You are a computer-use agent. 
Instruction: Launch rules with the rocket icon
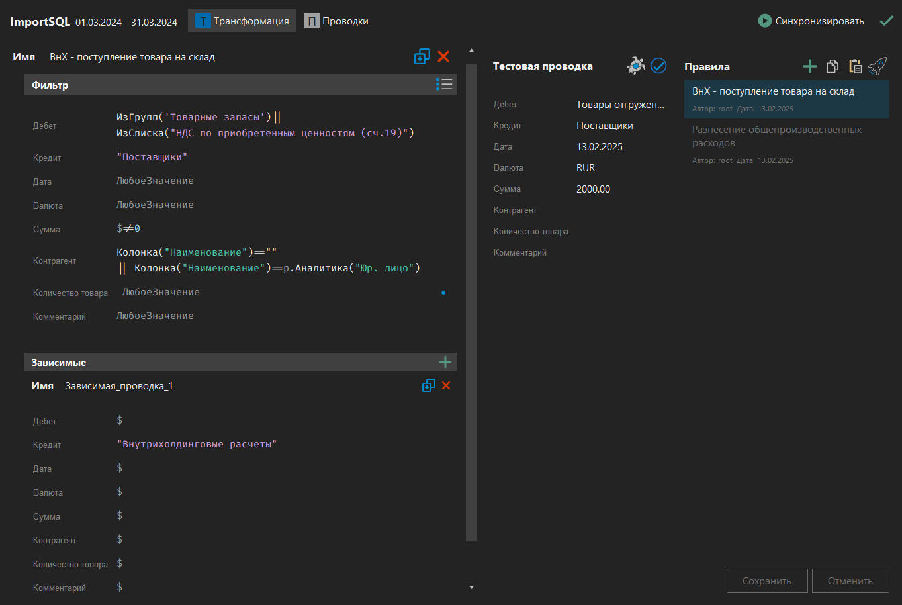[878, 66]
